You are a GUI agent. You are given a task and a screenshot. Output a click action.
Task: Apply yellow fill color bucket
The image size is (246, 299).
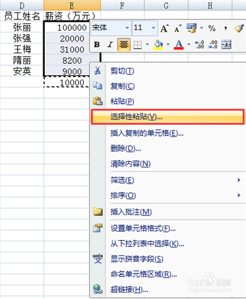[x=158, y=45]
